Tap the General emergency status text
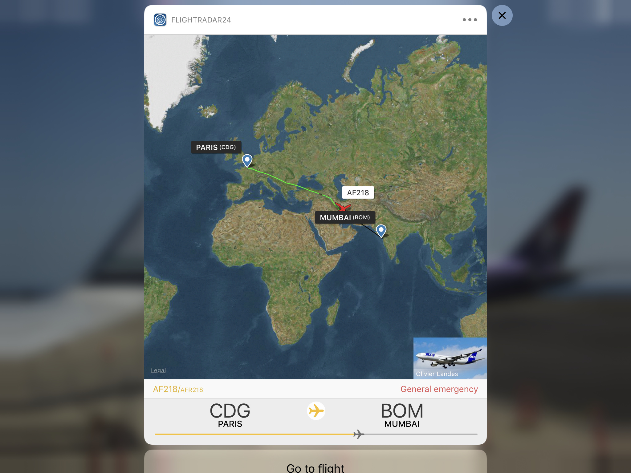 click(439, 389)
